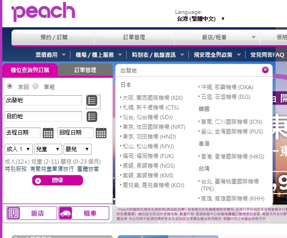The height and width of the screenshot is (238, 287).
Task: Select the 來回 round-trip radio button
Action: tap(10, 86)
